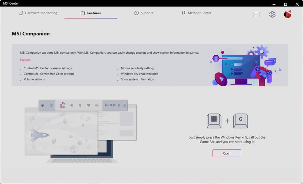Click the friends icon in the Game Bar preview
The width and height of the screenshot is (303, 184).
pos(97,105)
